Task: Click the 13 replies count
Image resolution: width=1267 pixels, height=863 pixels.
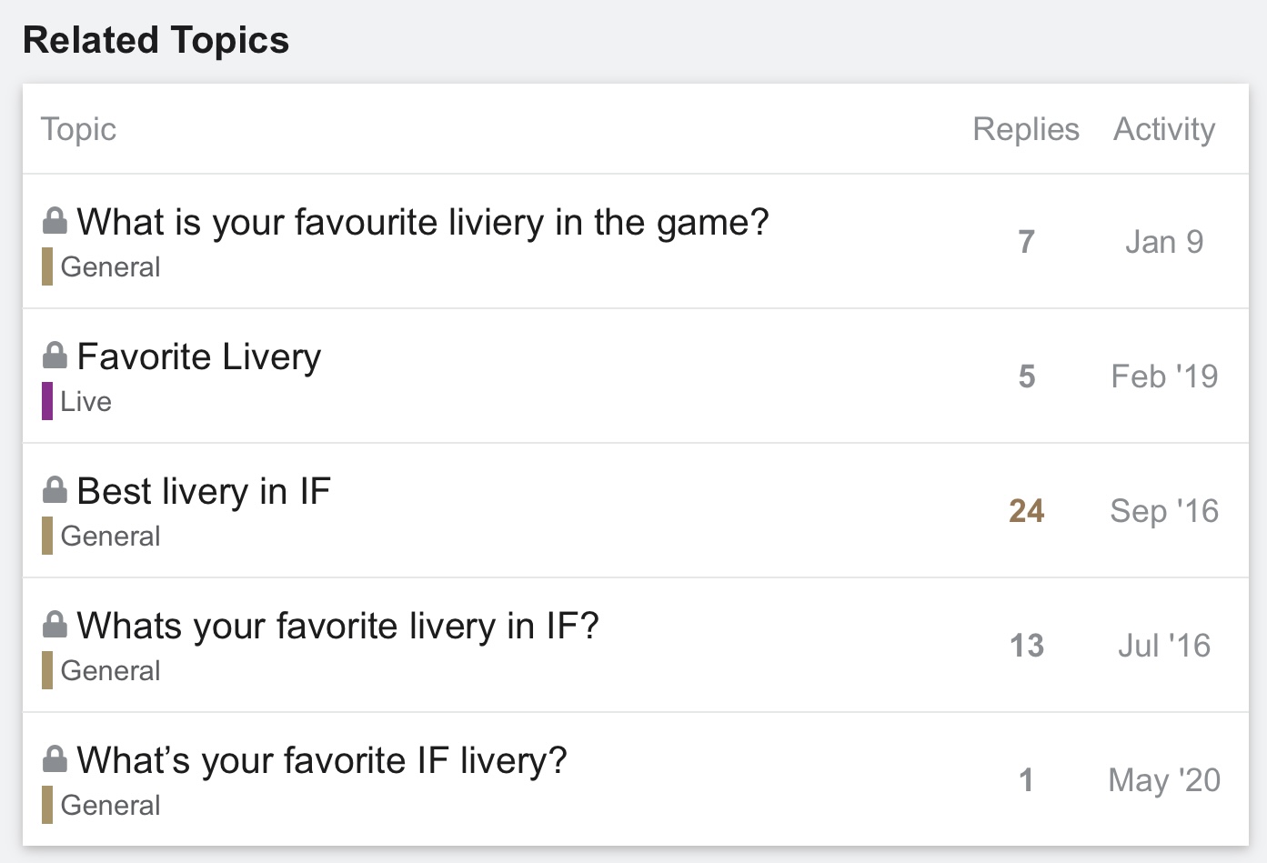Action: click(x=1026, y=646)
